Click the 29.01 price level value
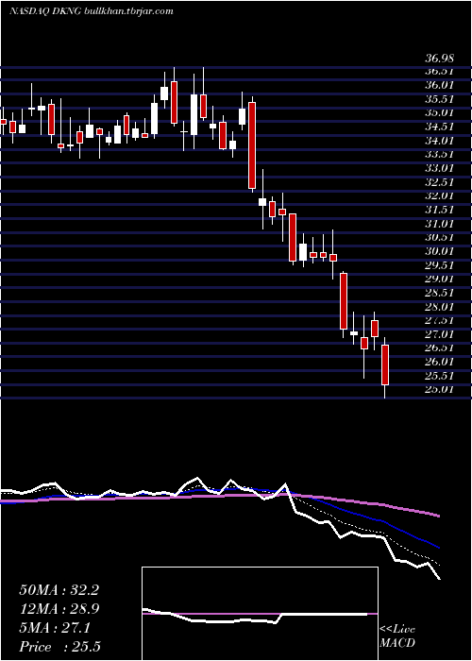 click(439, 279)
